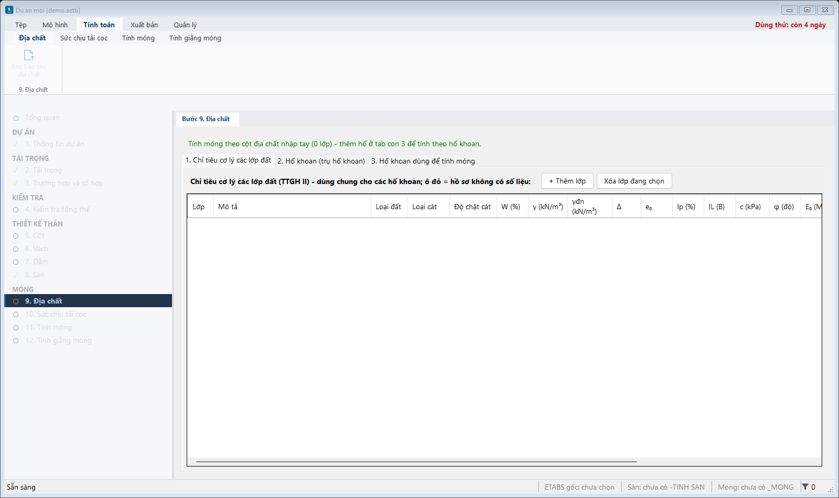This screenshot has width=839, height=498.
Task: Click the Xóa lớp đang chọn button
Action: (634, 181)
